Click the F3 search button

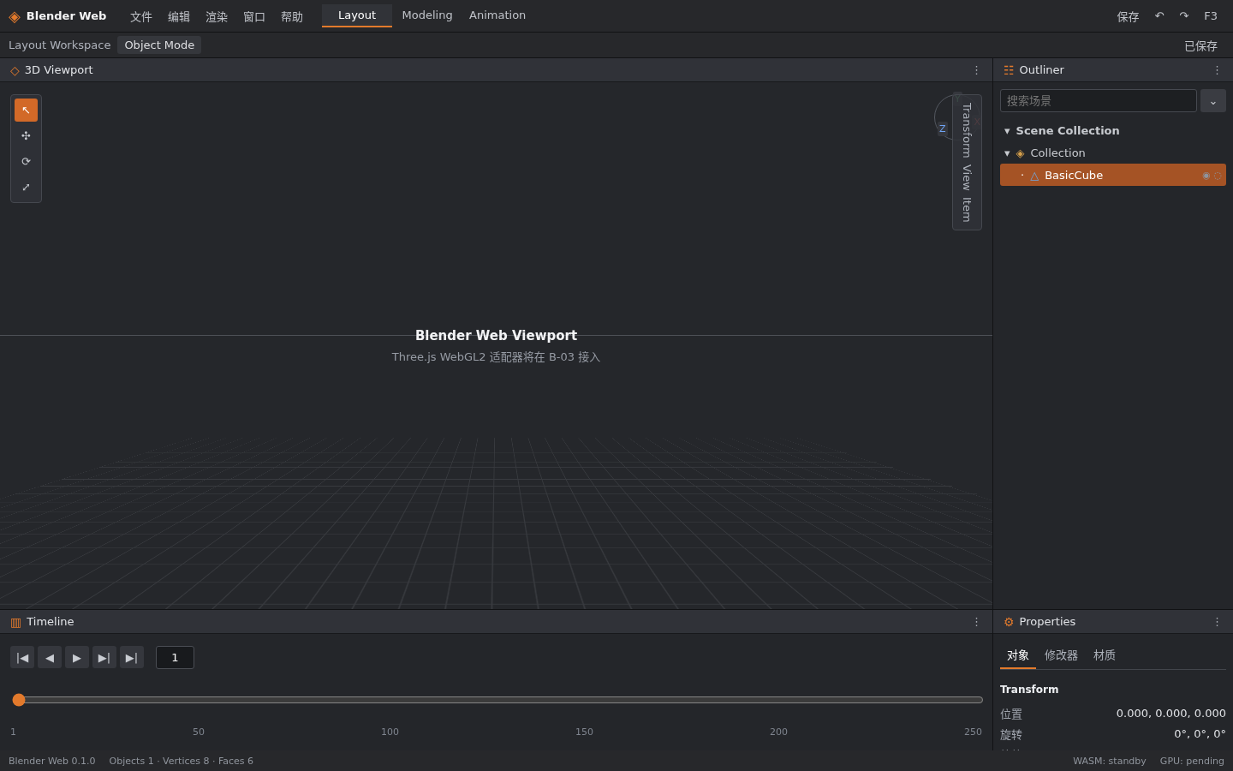tap(1211, 15)
